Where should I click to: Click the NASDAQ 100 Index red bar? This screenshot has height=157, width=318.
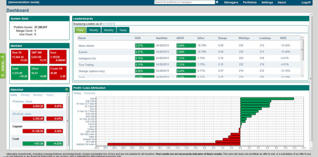(174, 144)
